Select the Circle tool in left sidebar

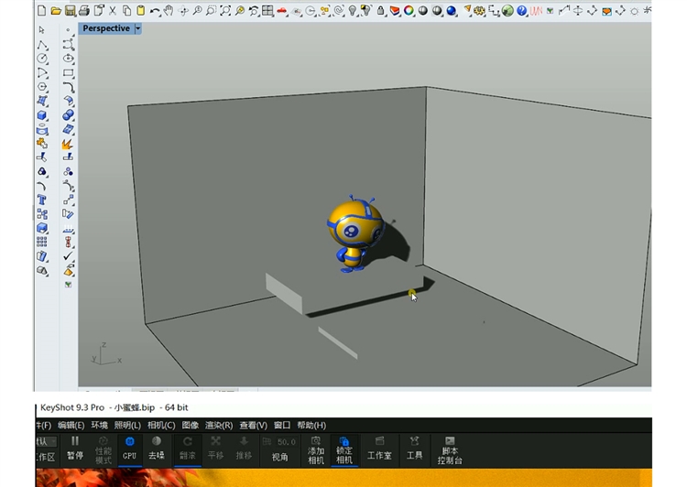42,59
